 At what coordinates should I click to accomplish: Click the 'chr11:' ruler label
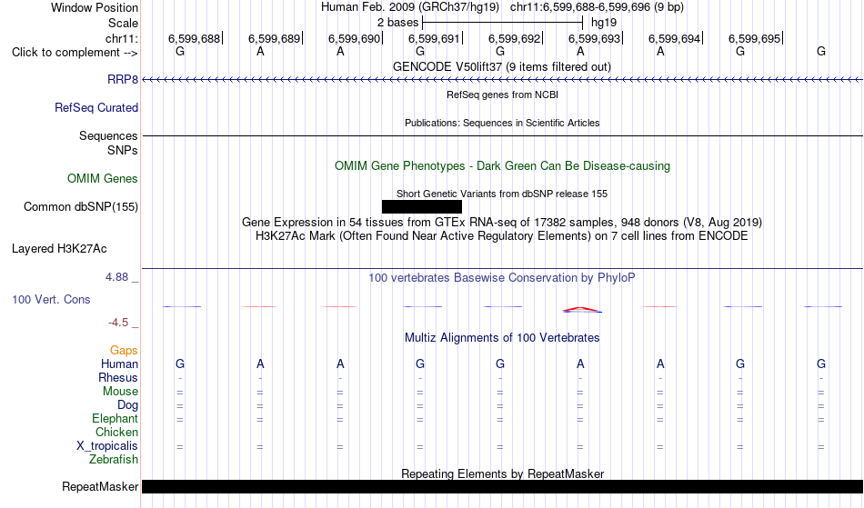122,38
